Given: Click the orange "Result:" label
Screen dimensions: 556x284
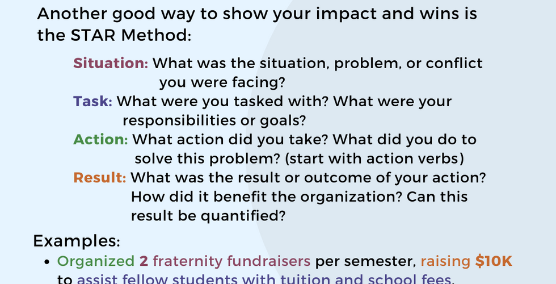Looking at the screenshot, I should tap(100, 177).
